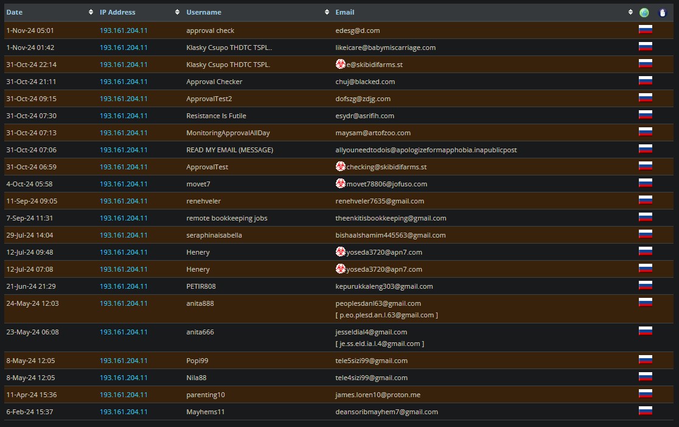This screenshot has height=427, width=679.
Task: Toggle the sort arrows on the Username column
Action: (327, 12)
